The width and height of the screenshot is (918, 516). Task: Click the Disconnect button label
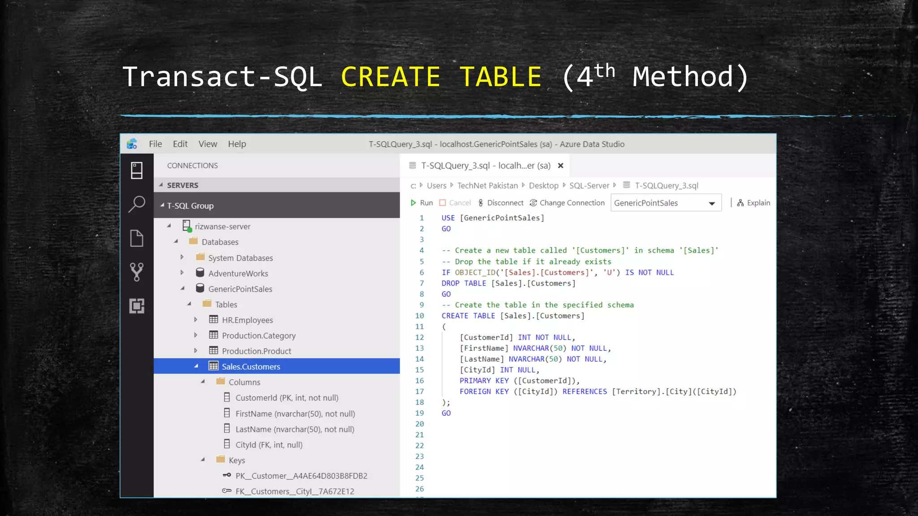505,203
